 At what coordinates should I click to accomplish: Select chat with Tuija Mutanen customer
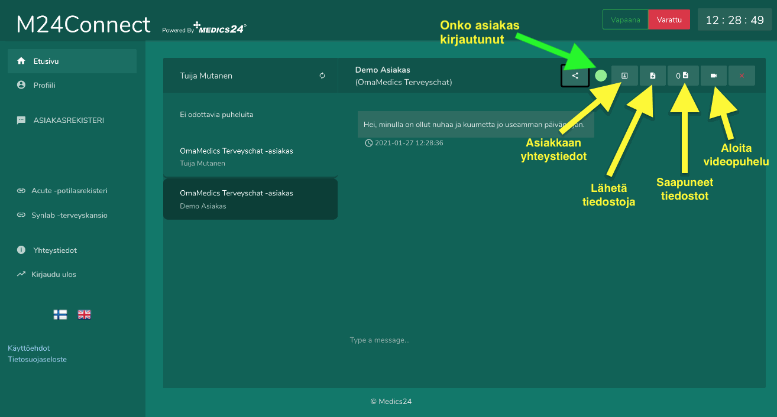[x=250, y=157]
